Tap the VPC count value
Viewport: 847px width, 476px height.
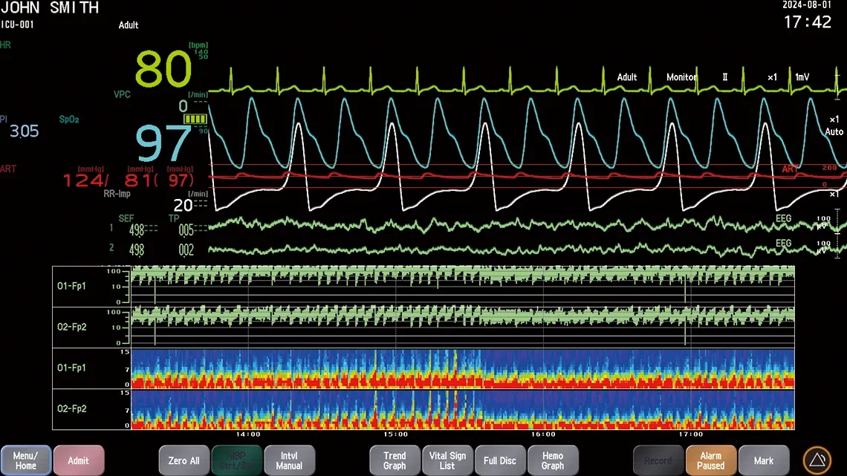[184, 107]
